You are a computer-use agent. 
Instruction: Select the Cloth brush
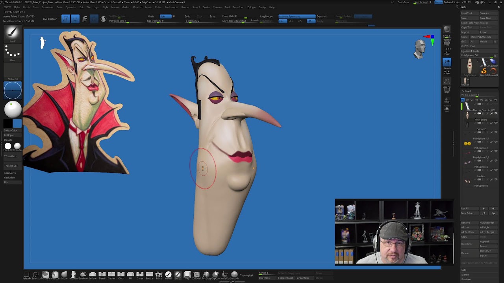[x=121, y=275]
